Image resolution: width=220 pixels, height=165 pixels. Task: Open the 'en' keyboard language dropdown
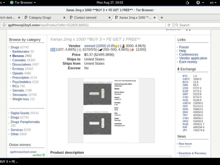pyautogui.click(x=213, y=2)
